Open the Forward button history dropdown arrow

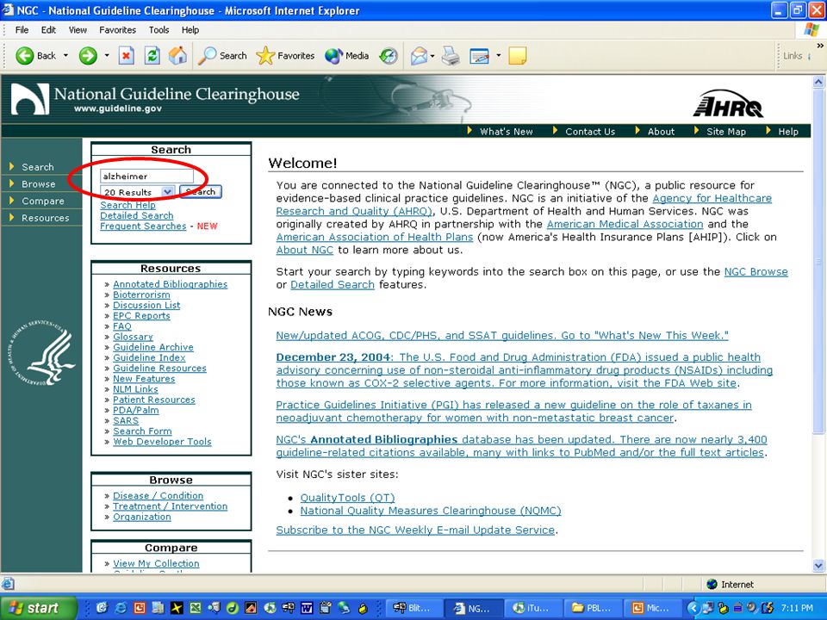click(107, 55)
